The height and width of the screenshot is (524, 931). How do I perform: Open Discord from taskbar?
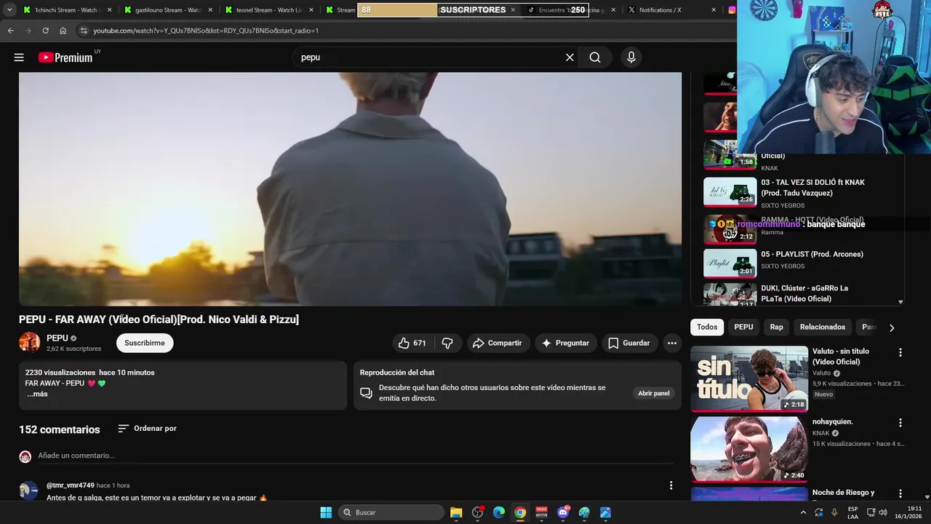pos(563,512)
